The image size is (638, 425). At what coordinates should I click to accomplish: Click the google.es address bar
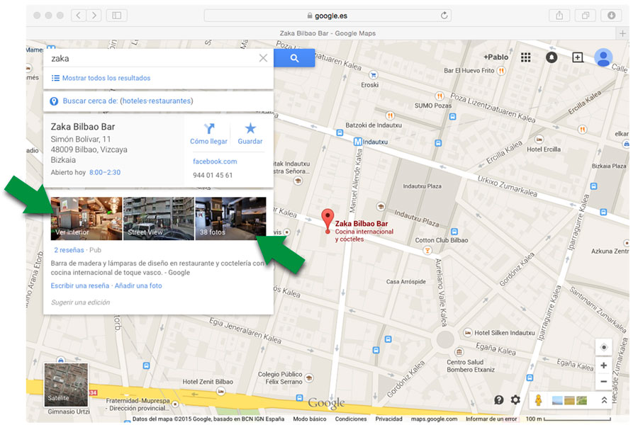(x=328, y=16)
